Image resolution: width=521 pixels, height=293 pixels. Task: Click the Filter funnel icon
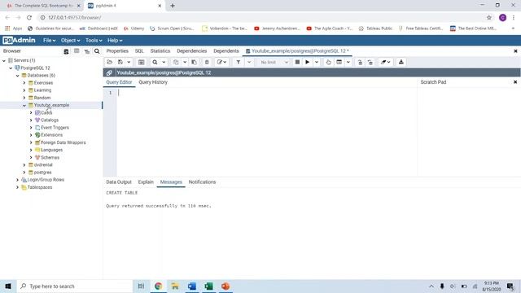click(x=239, y=62)
